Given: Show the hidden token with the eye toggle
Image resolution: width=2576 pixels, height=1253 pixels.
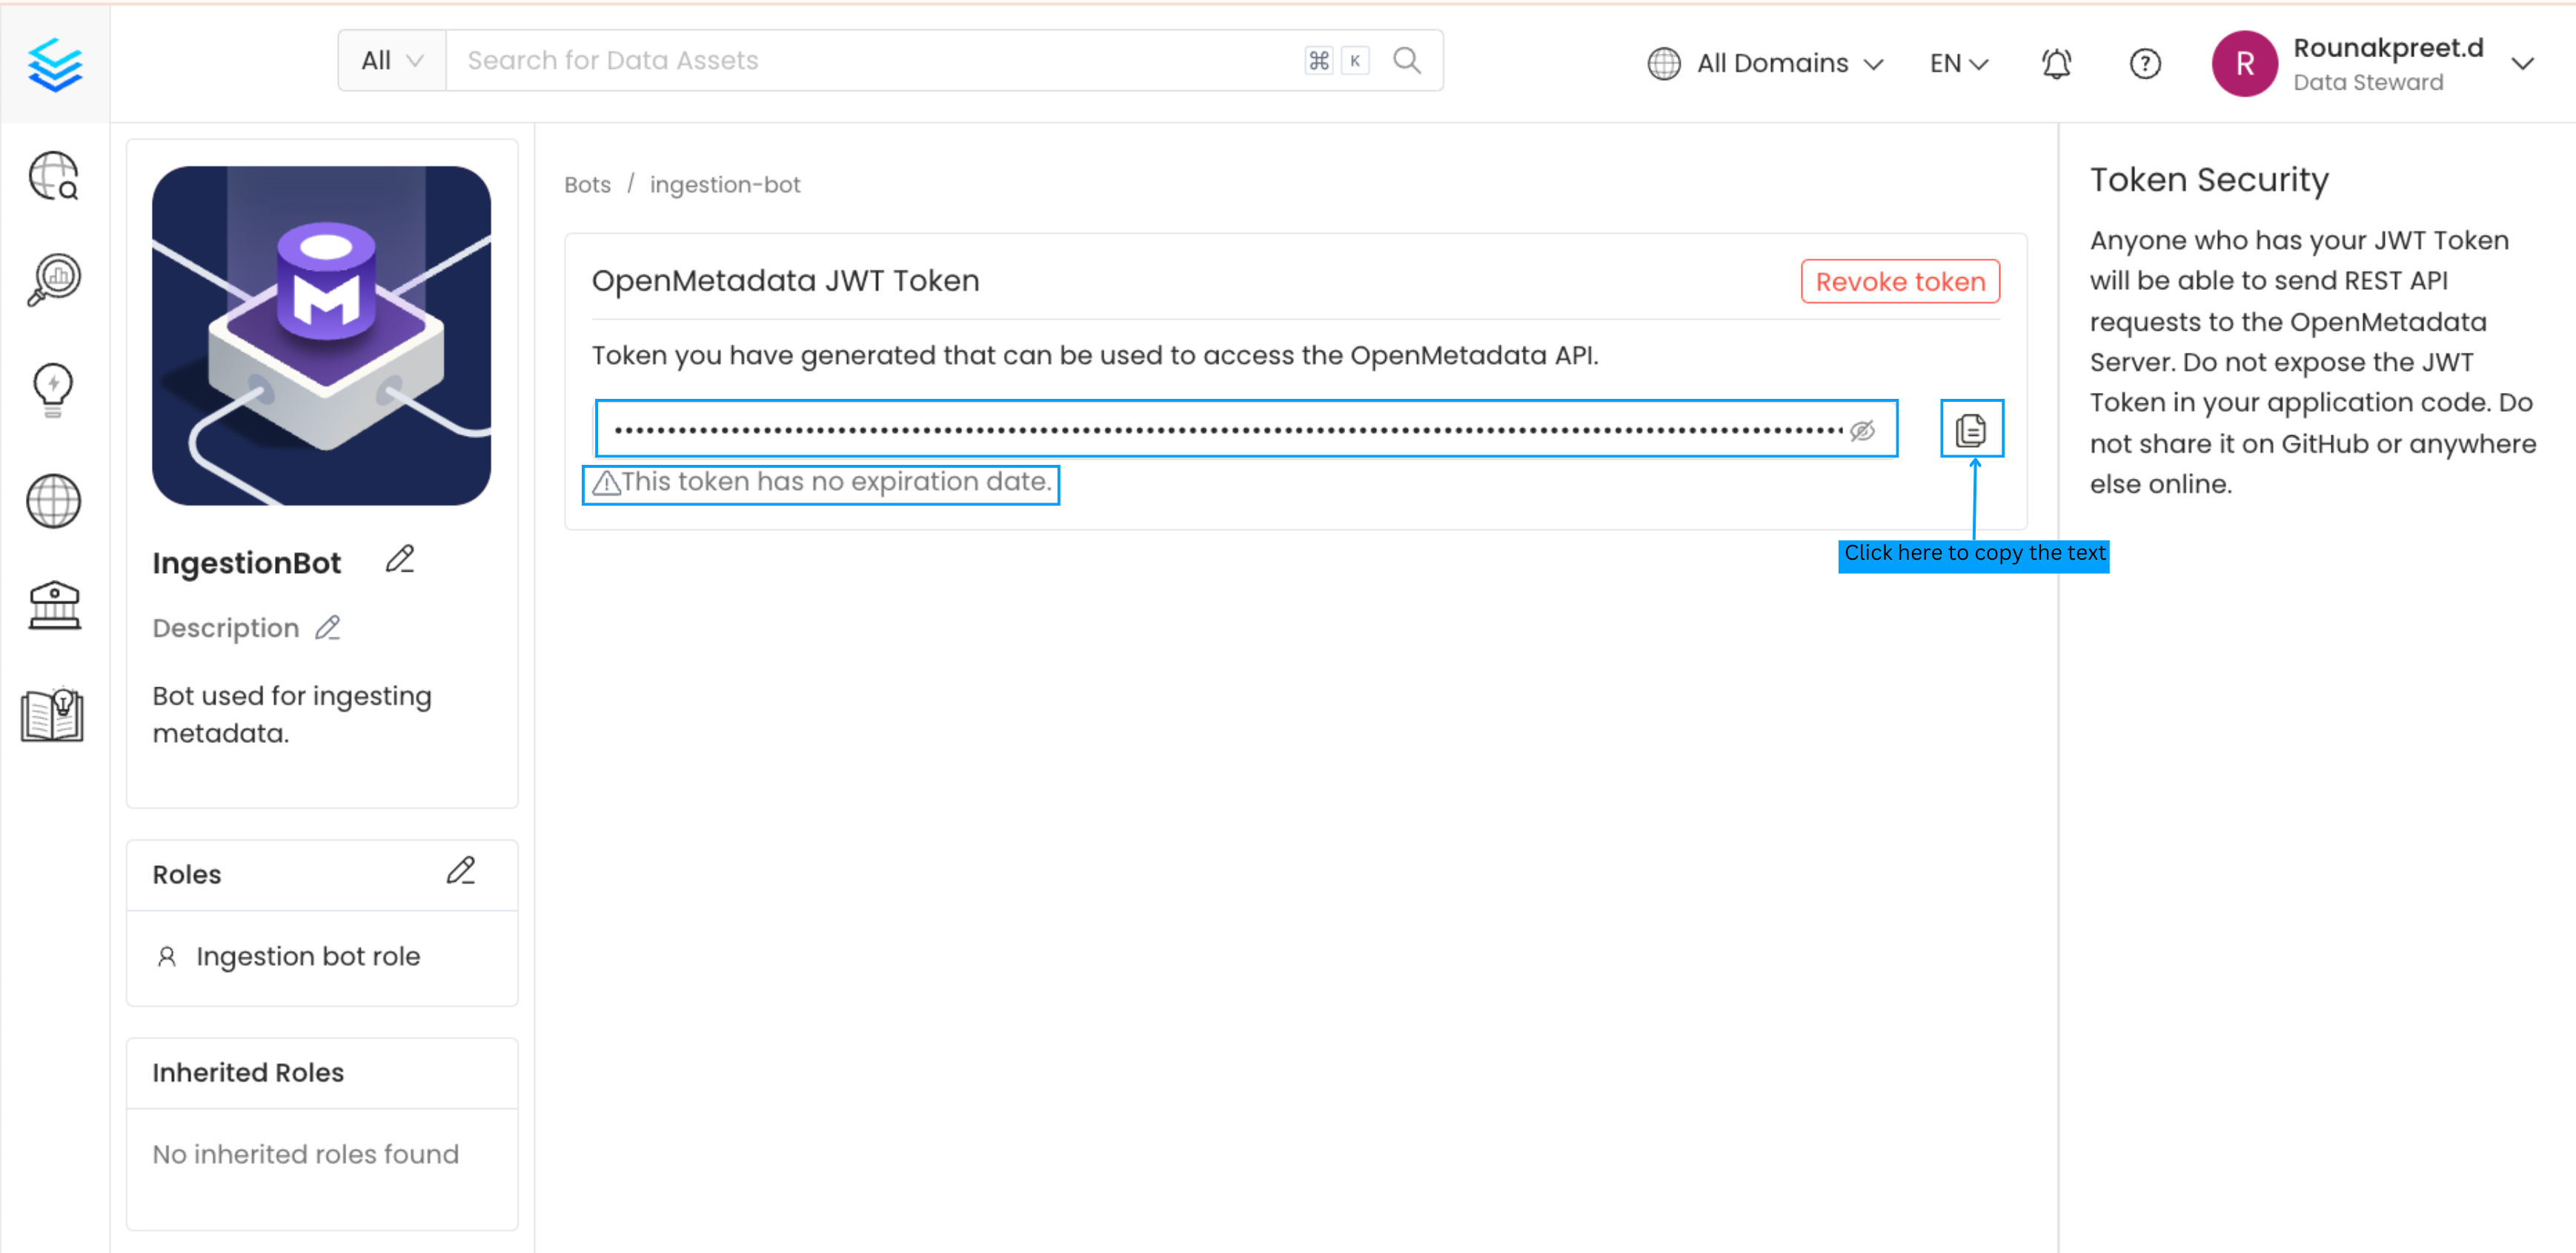Looking at the screenshot, I should click(x=1864, y=429).
